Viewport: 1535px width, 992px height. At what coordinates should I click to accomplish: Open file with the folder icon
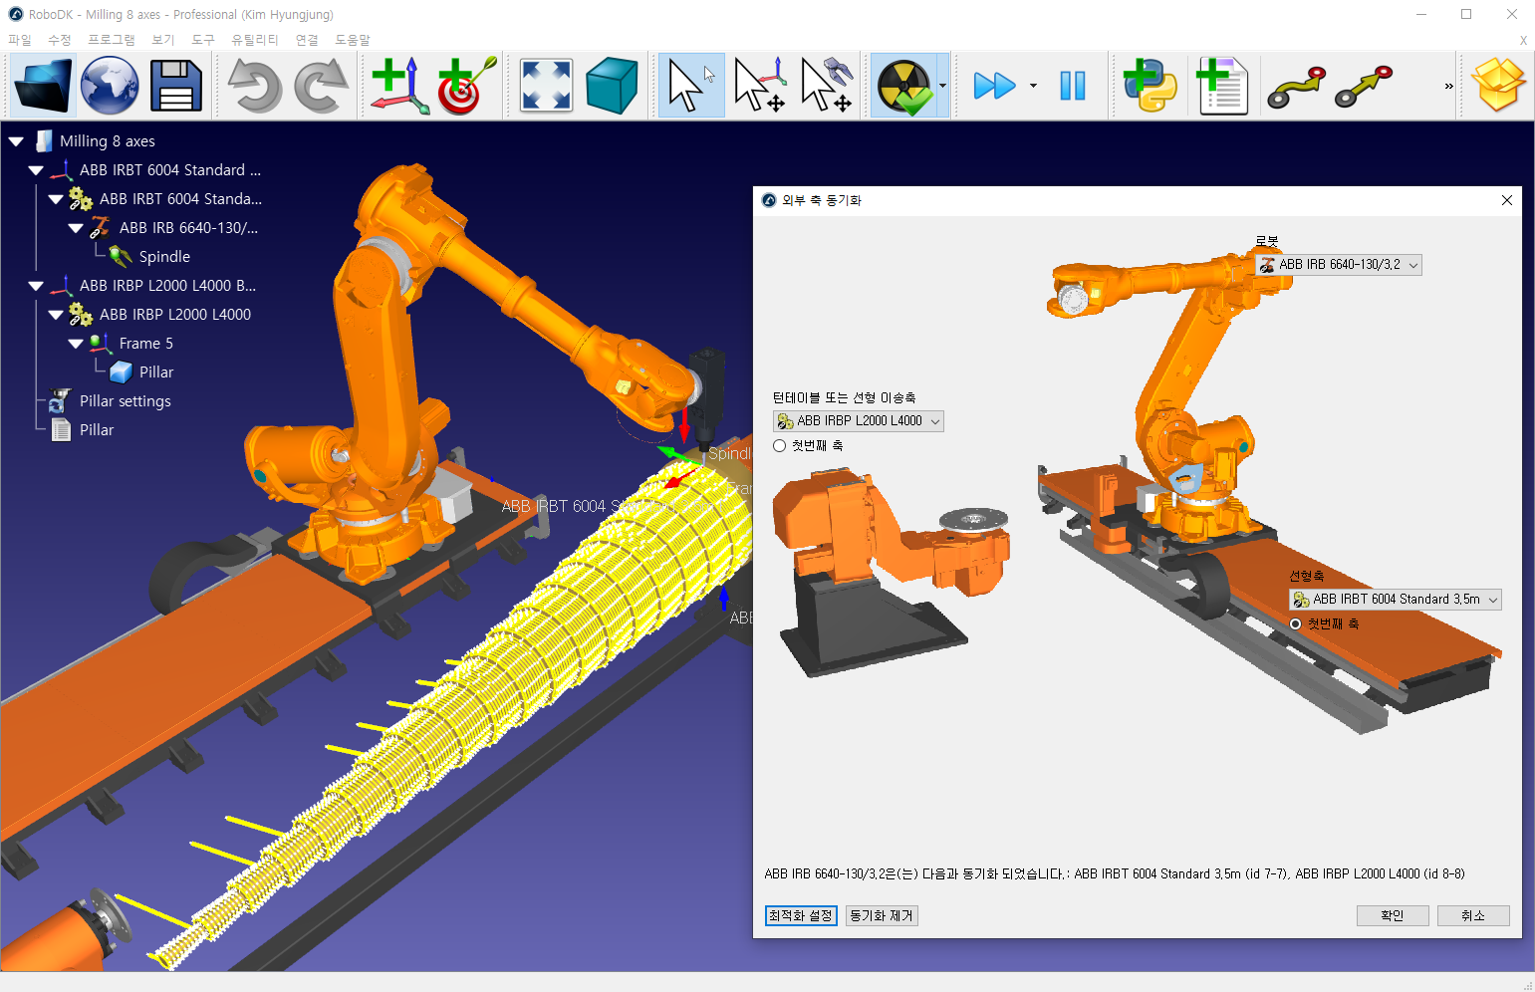click(43, 86)
